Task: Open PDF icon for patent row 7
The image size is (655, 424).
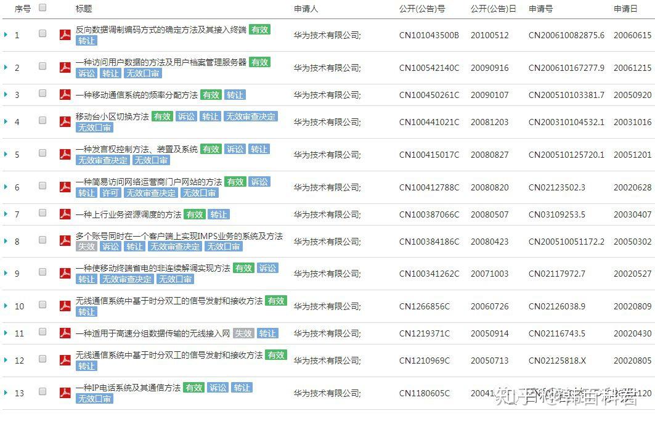Action: pyautogui.click(x=65, y=214)
